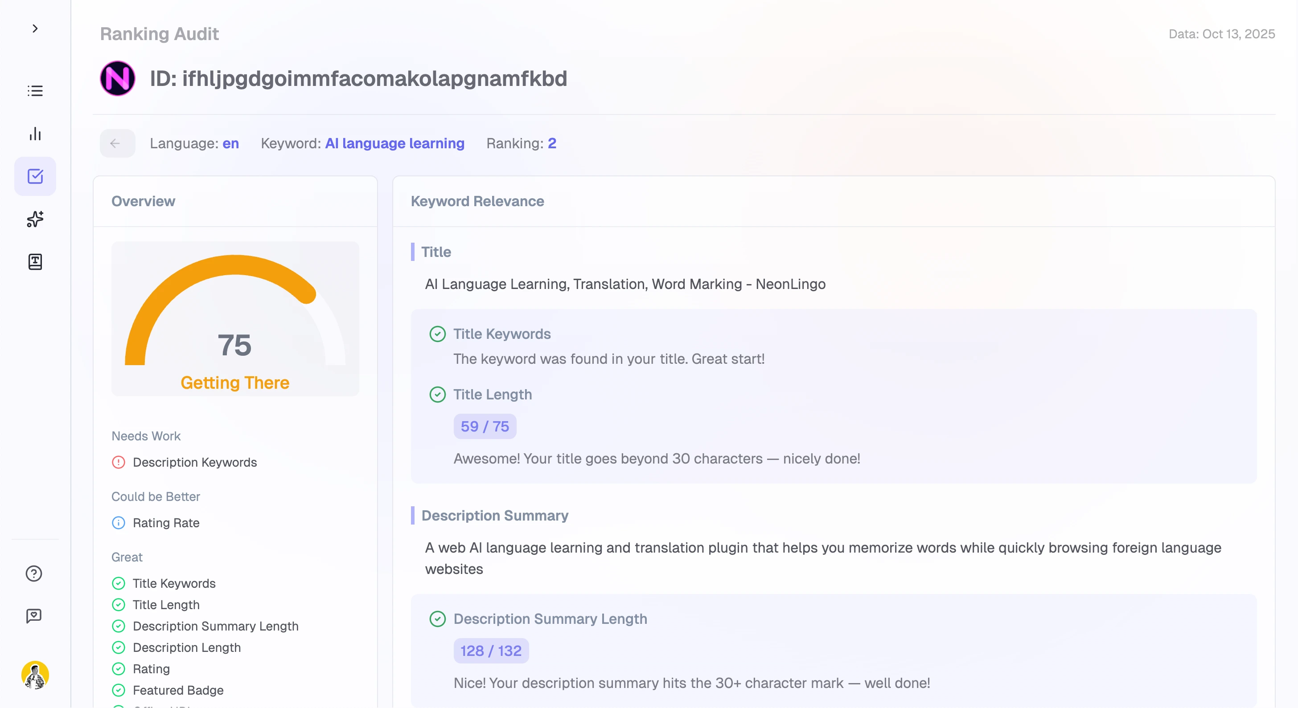Open the Ranking Audit checklist icon
The height and width of the screenshot is (708, 1298).
tap(35, 176)
